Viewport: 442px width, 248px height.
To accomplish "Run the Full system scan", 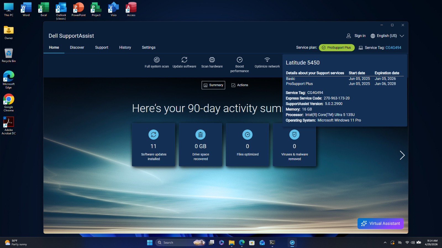I will click(157, 63).
